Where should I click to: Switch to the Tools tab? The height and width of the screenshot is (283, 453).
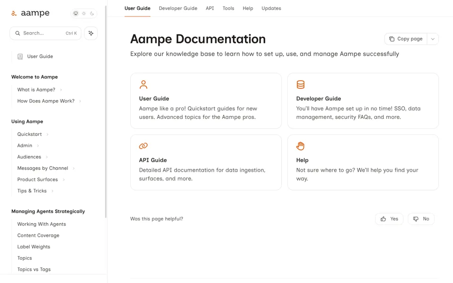(228, 8)
